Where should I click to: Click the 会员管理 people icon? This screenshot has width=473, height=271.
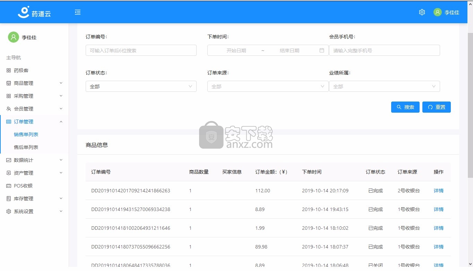[9, 109]
